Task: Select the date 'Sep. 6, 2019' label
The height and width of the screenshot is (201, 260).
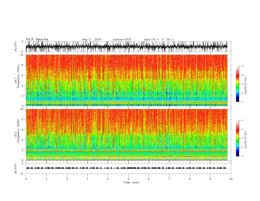Action: [x=92, y=39]
